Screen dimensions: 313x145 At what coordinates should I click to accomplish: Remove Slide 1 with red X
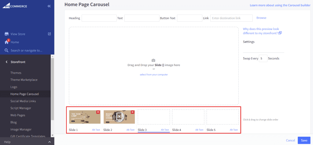98,112
